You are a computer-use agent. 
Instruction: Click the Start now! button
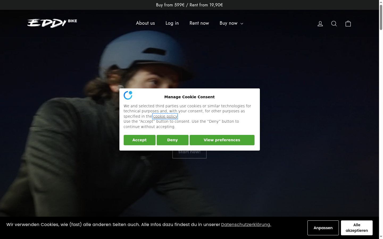click(189, 152)
